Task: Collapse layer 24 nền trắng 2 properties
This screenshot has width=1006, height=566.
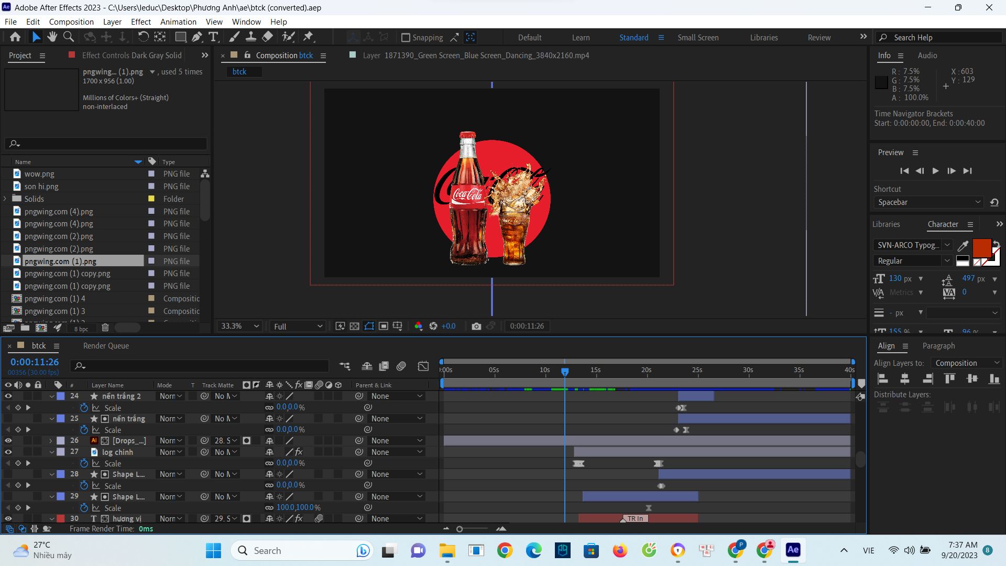Action: click(x=52, y=396)
